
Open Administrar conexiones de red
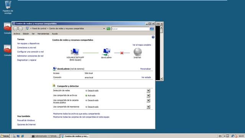click(x=30, y=56)
